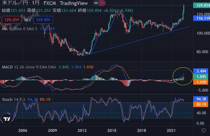Select the 安値 121.624 low value
Screen dimensions: 210x136
[x=64, y=10]
